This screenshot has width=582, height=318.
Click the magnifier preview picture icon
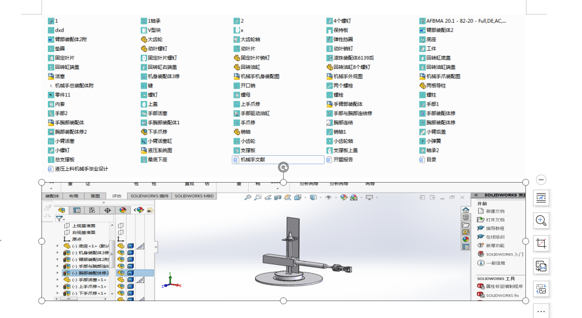(541, 221)
